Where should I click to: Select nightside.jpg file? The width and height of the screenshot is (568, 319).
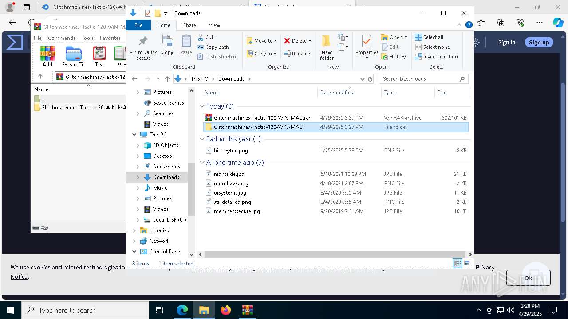(x=335, y=174)
